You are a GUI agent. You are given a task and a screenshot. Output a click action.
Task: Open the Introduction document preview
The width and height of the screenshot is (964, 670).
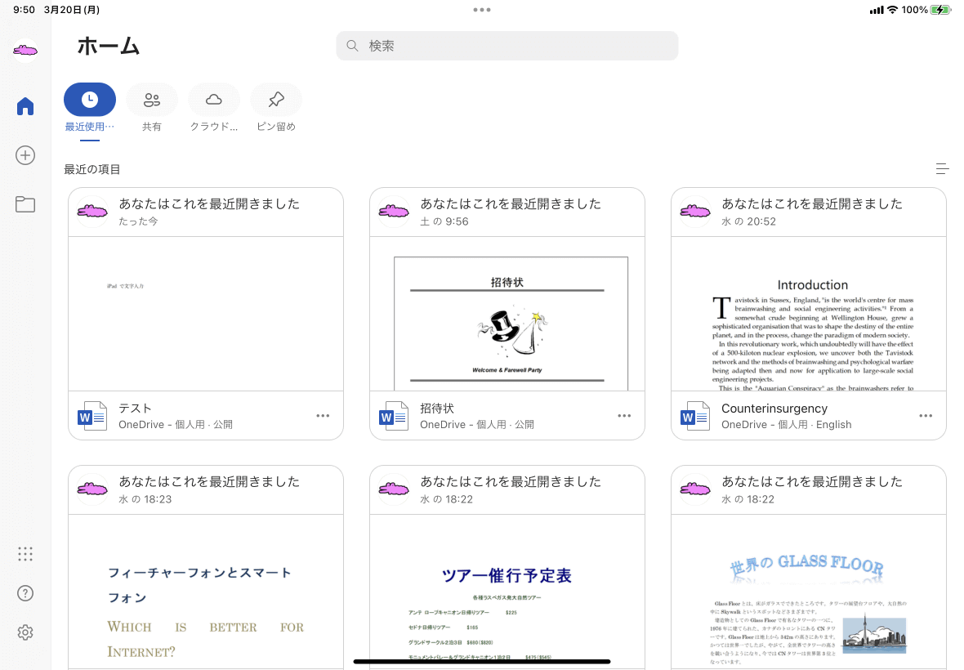[x=809, y=314]
